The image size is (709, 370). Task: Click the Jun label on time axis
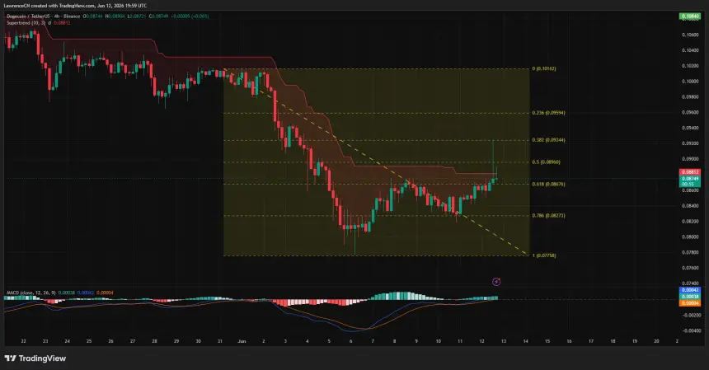pyautogui.click(x=242, y=341)
